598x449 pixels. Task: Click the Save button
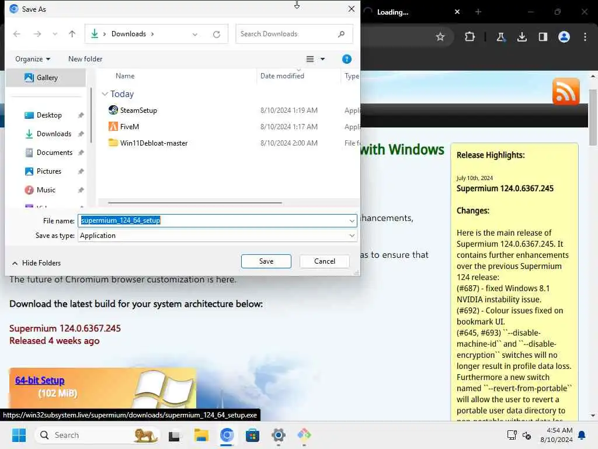coord(266,261)
